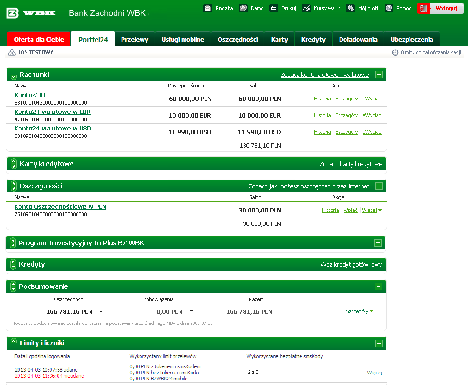View Szczegóły for the Konto<30 account
This screenshot has height=385, width=468.
point(346,99)
